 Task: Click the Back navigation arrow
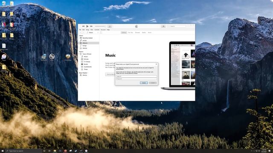tap(81, 32)
